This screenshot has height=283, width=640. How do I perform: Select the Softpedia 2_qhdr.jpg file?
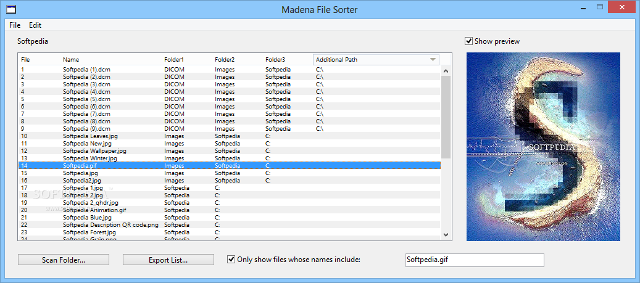[230, 202]
